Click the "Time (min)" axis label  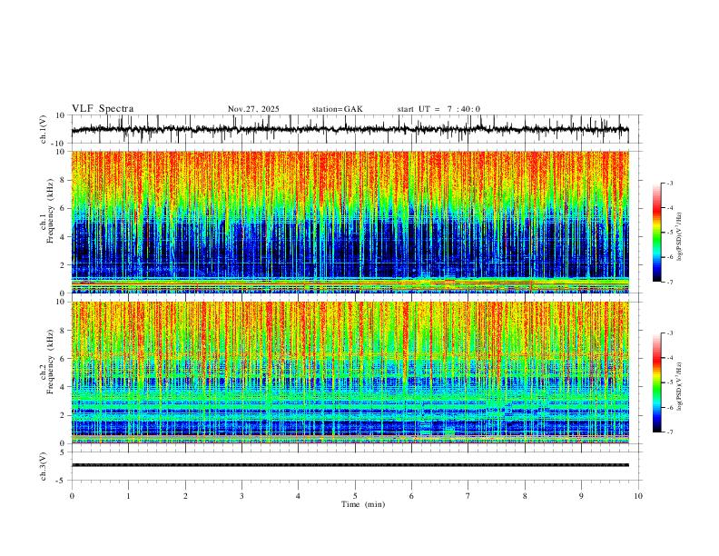[x=363, y=504]
